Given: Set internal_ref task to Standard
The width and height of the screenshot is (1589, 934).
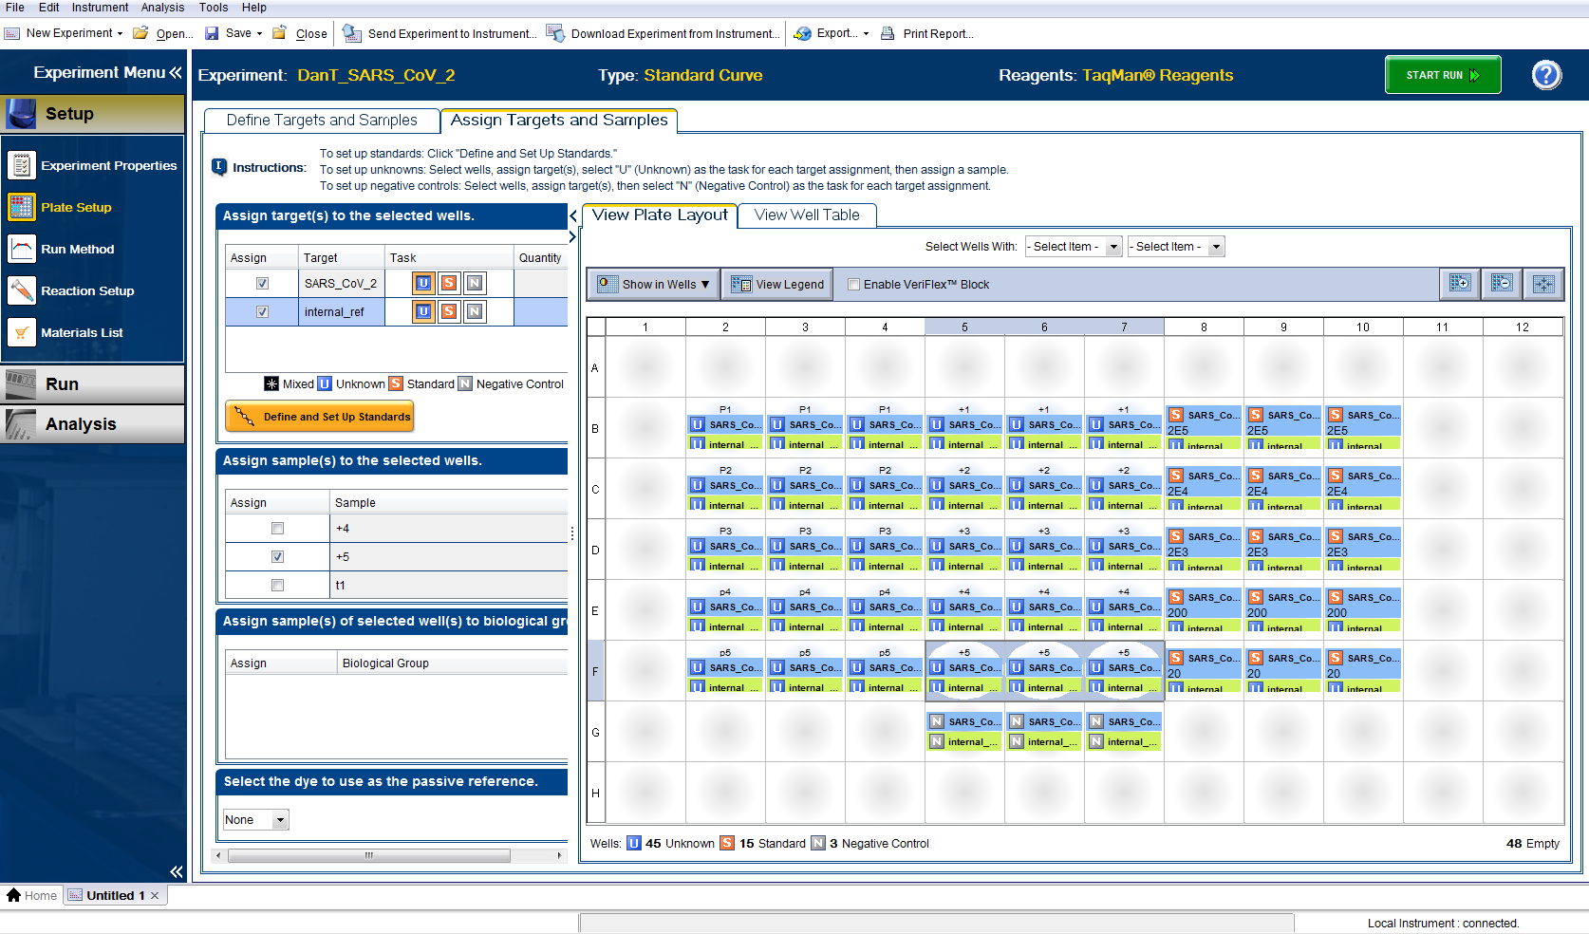Looking at the screenshot, I should (x=449, y=311).
